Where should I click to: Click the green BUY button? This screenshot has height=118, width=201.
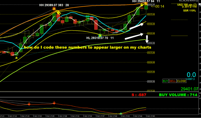[x=166, y=81]
